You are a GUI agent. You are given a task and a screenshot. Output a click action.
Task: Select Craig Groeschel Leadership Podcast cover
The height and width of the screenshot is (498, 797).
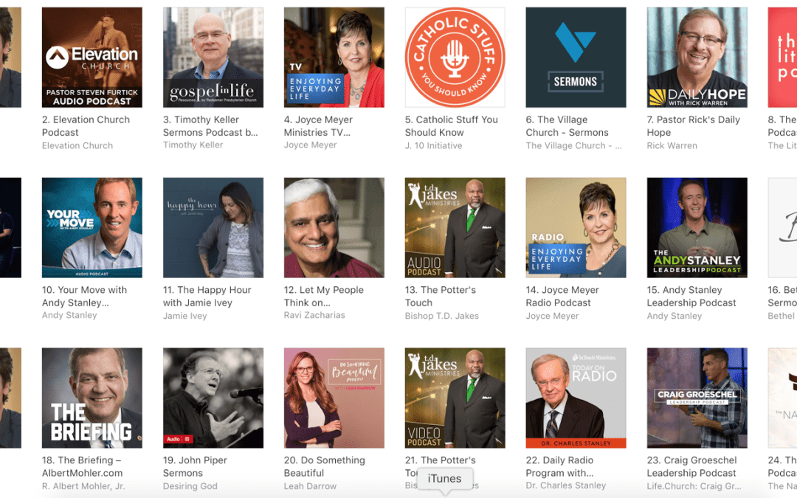697,398
